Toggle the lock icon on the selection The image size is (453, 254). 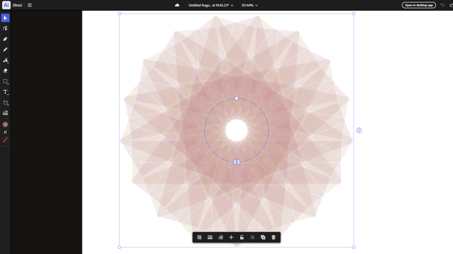(x=242, y=237)
